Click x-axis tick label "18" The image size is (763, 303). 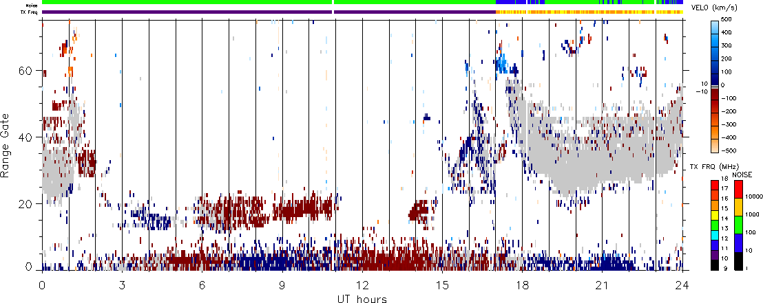(522, 286)
